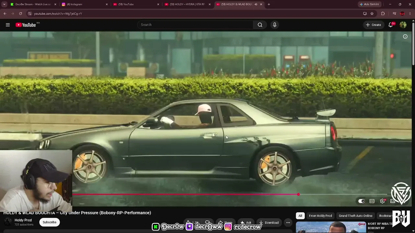Click the Create button
The height and width of the screenshot is (233, 415).
(373, 25)
